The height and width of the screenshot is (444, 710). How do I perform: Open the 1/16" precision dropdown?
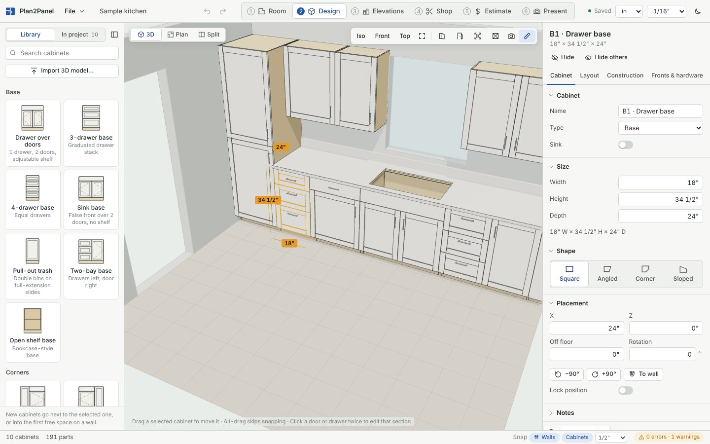tap(668, 11)
